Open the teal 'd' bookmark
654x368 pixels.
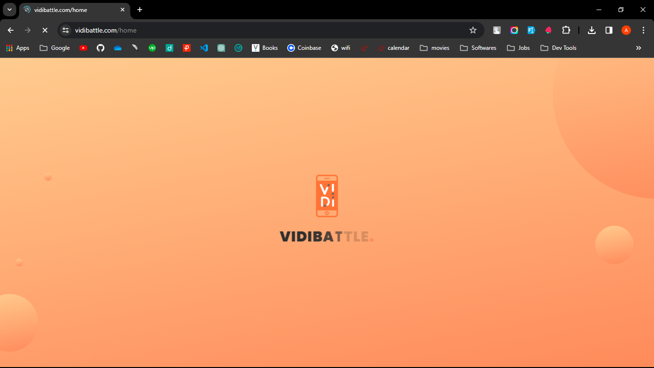(169, 48)
